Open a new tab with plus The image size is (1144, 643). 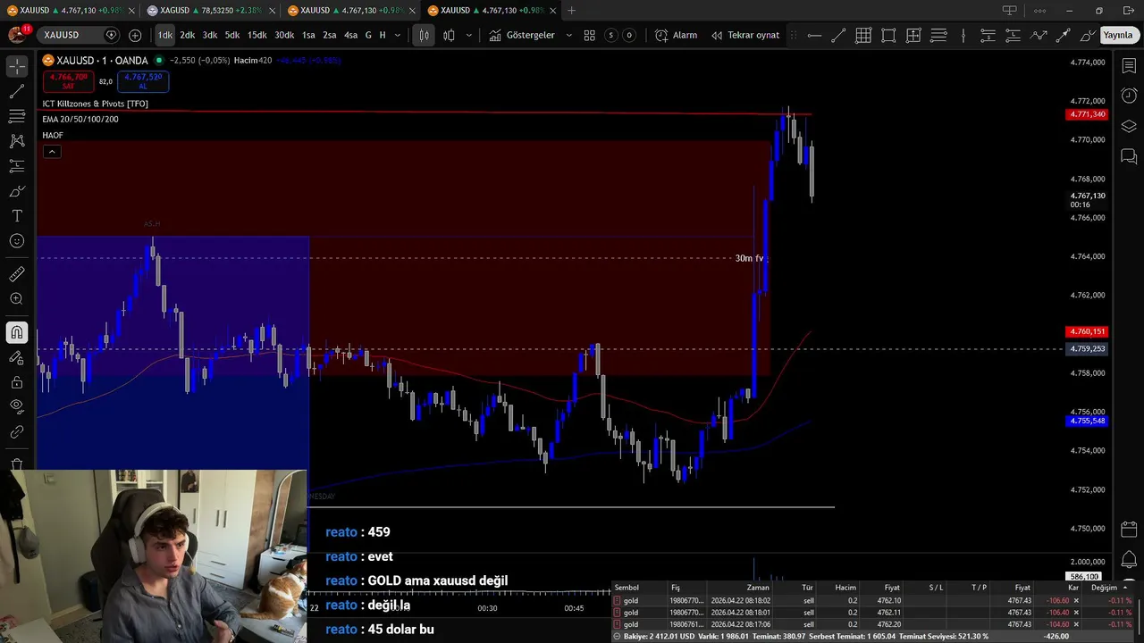571,11
